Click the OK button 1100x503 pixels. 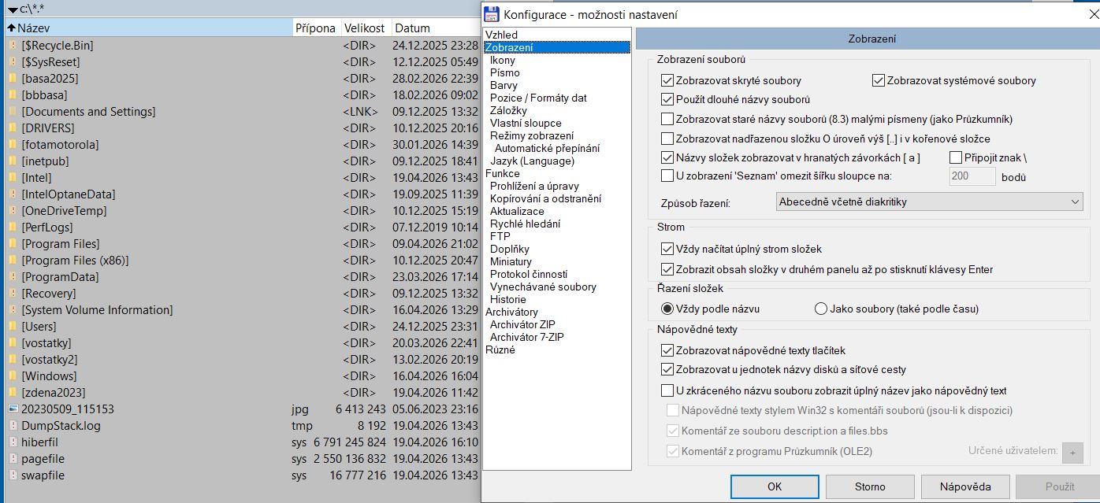coord(775,486)
